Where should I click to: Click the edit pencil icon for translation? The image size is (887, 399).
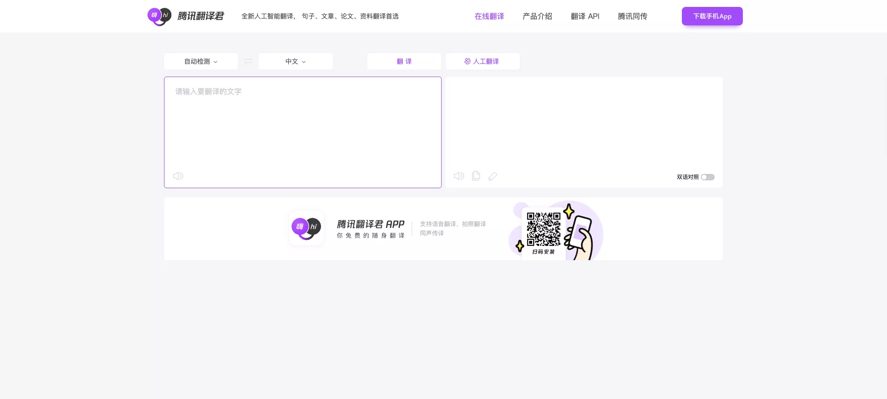click(493, 176)
